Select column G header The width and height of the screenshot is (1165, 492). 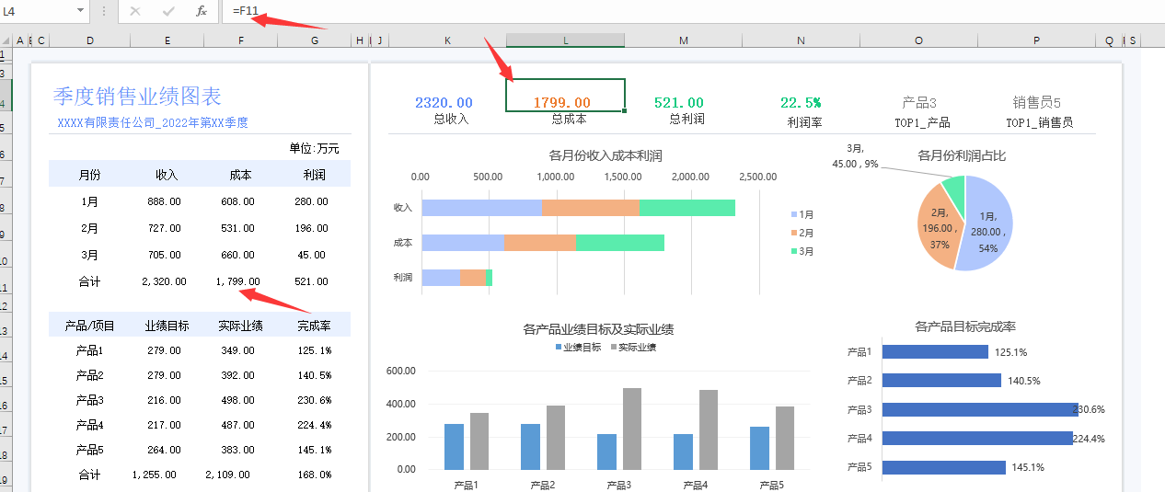pos(314,40)
